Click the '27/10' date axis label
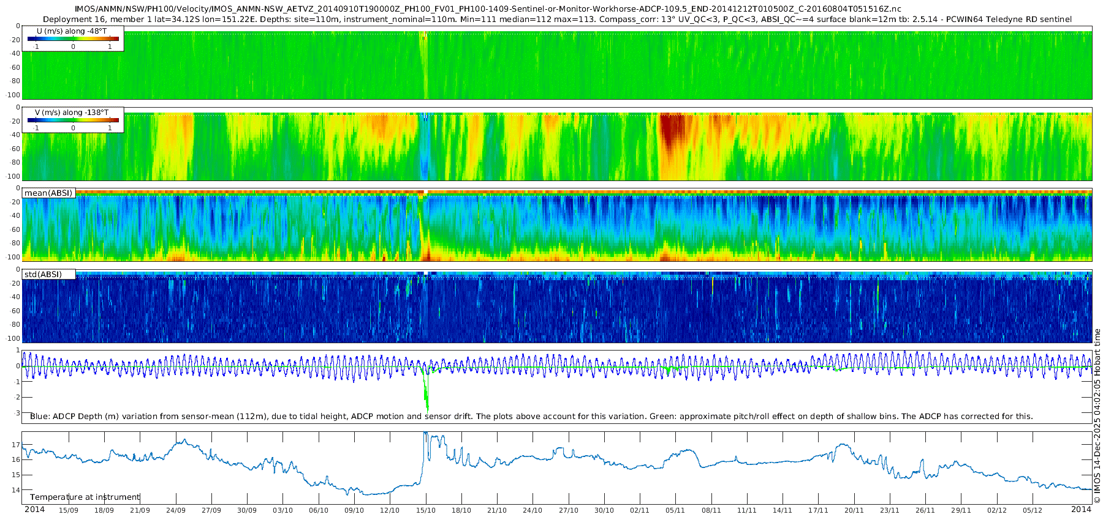The width and height of the screenshot is (1103, 520). [x=569, y=510]
